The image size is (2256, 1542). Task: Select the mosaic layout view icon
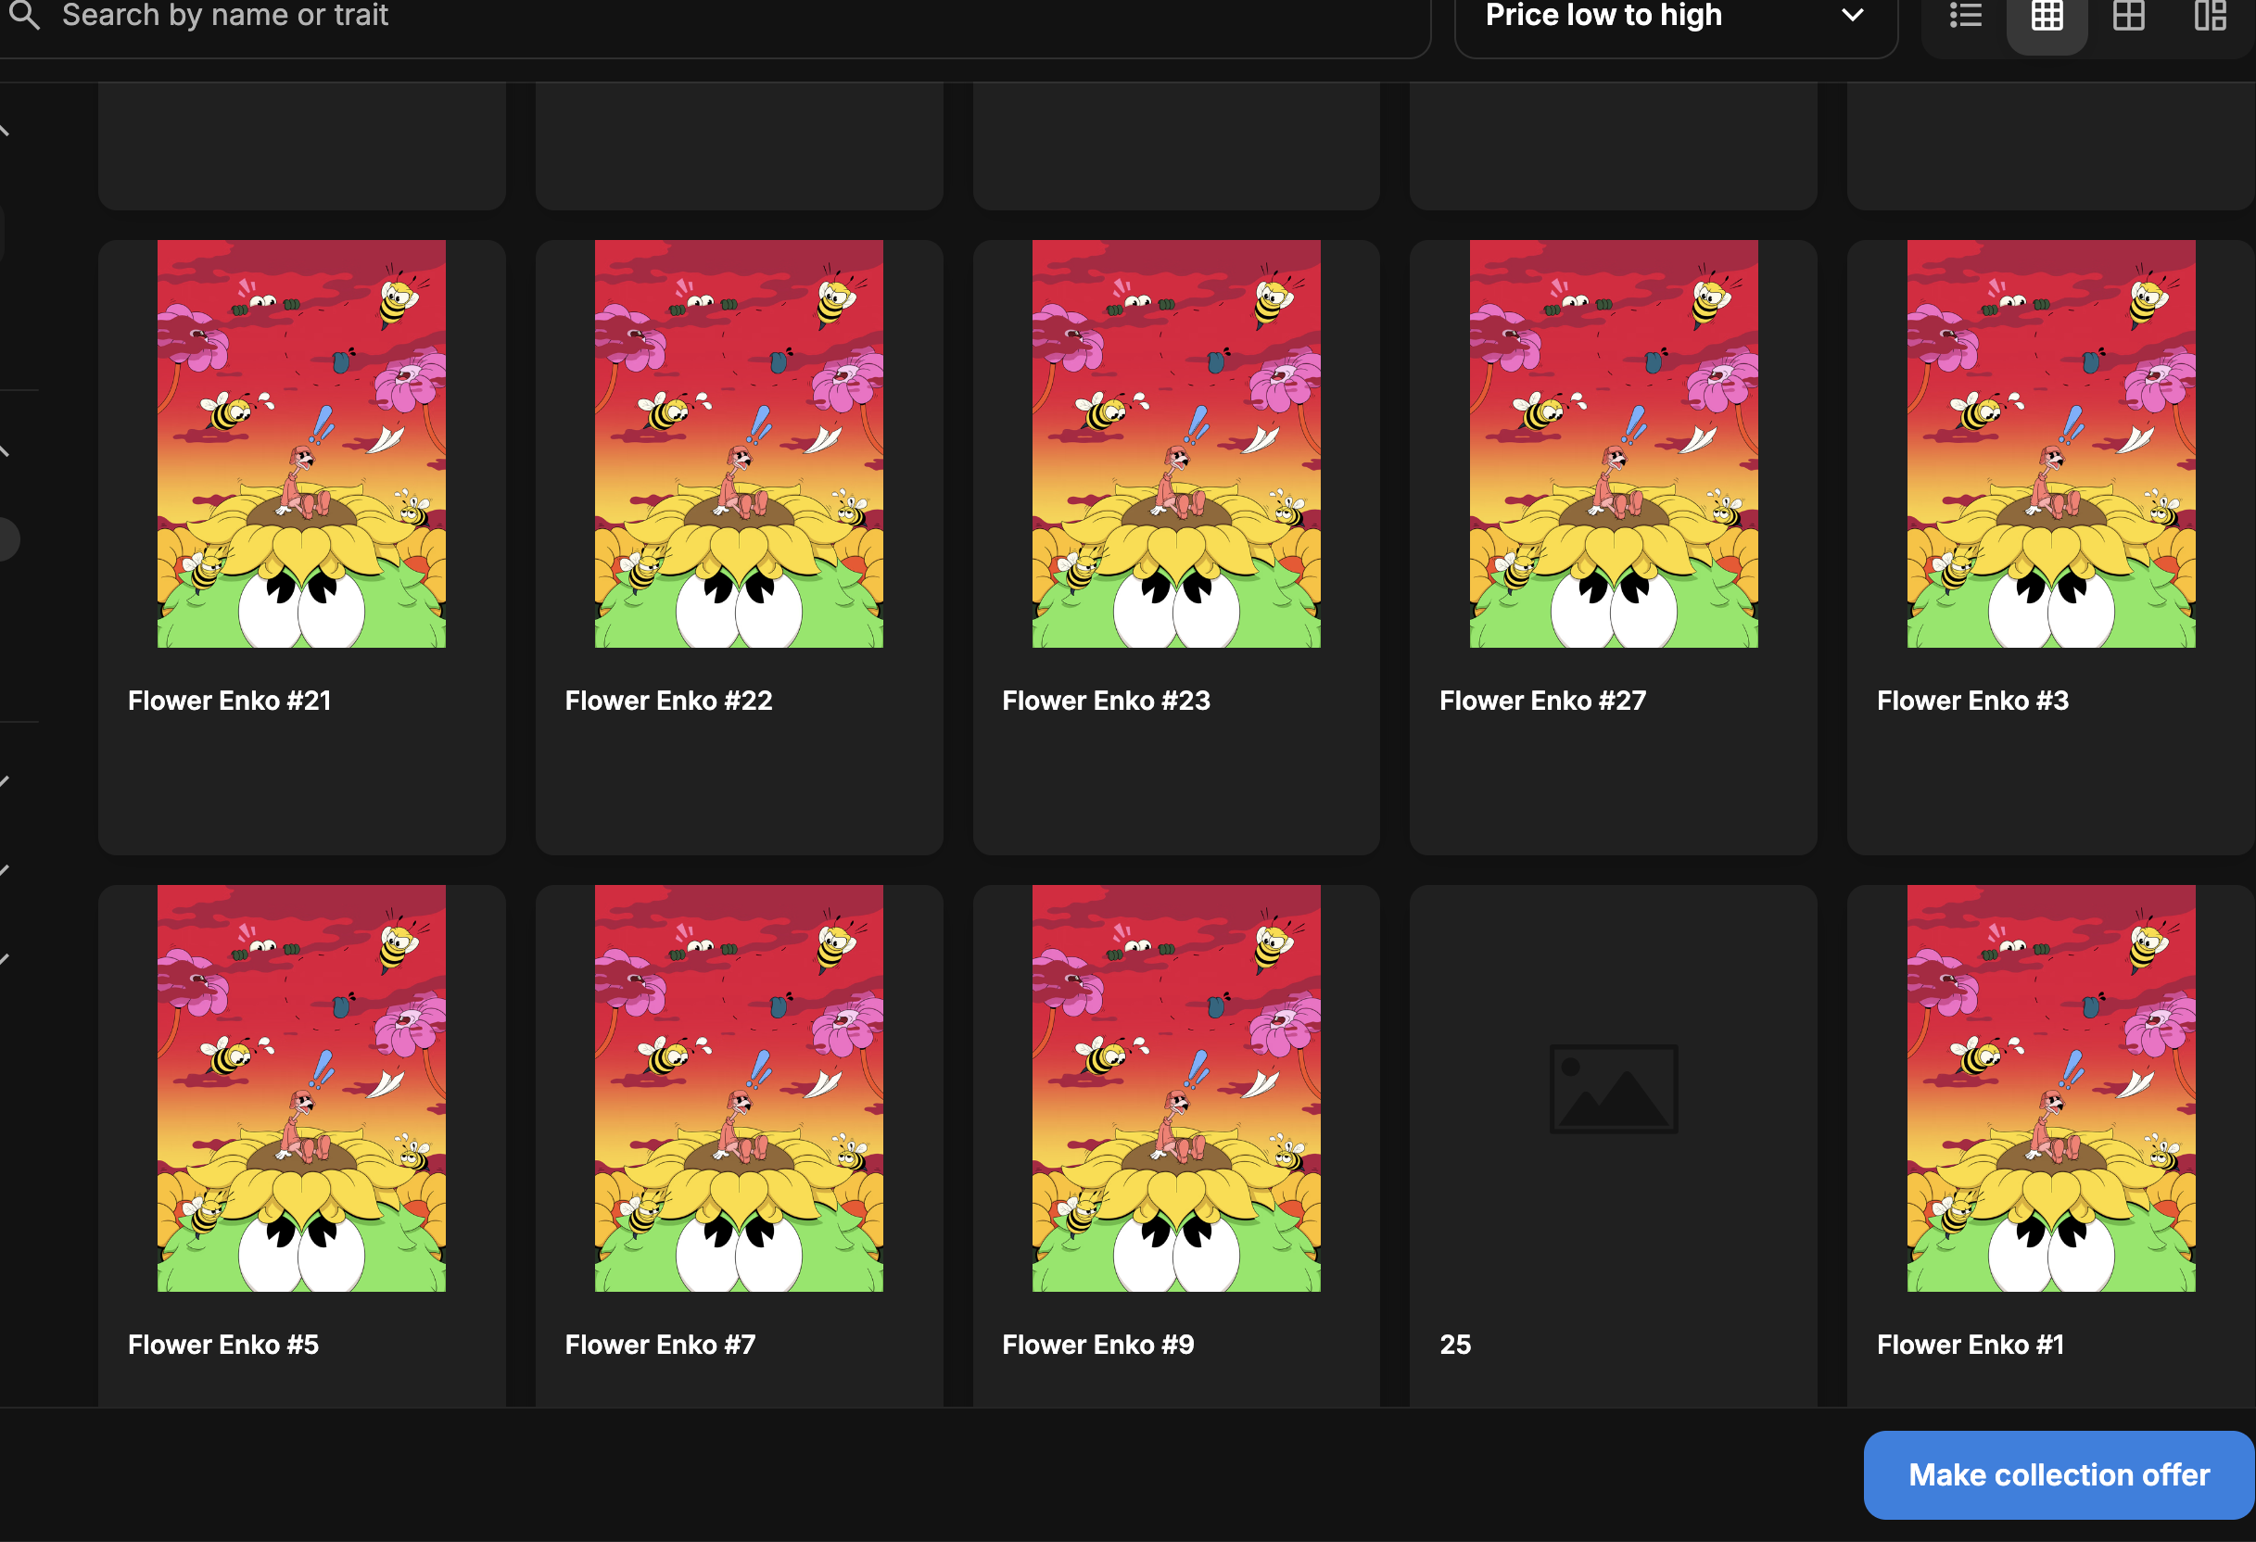[2211, 16]
